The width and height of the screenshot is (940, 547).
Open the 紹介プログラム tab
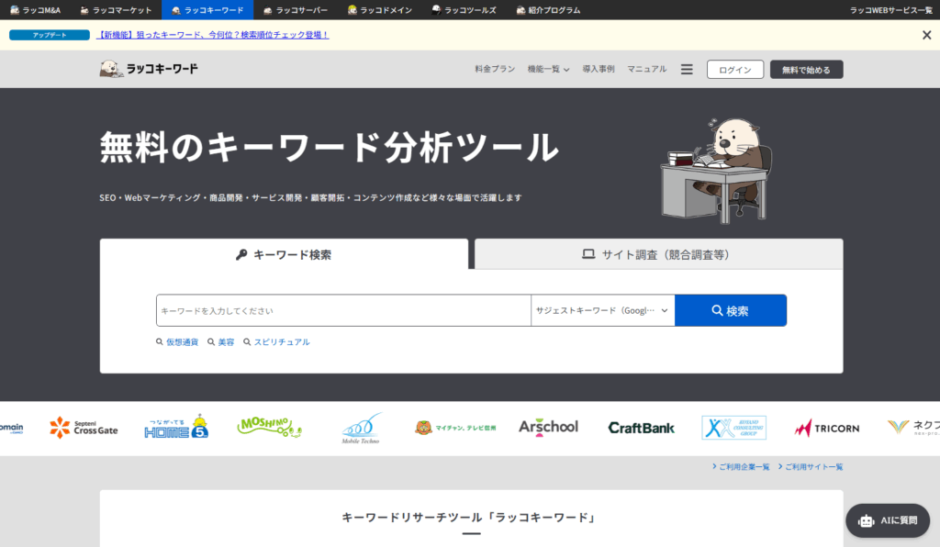(x=548, y=10)
